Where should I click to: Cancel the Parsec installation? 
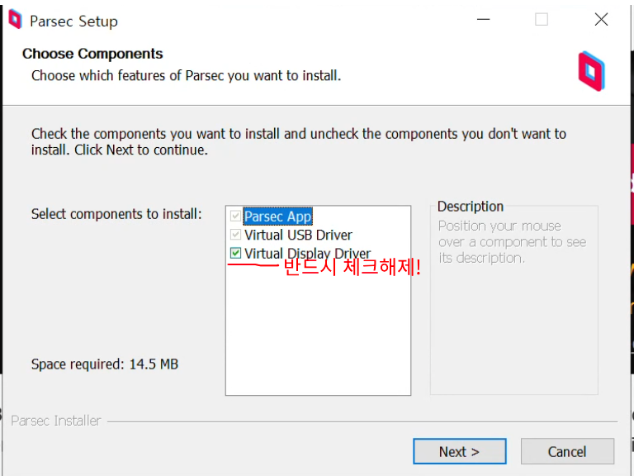pyautogui.click(x=567, y=451)
